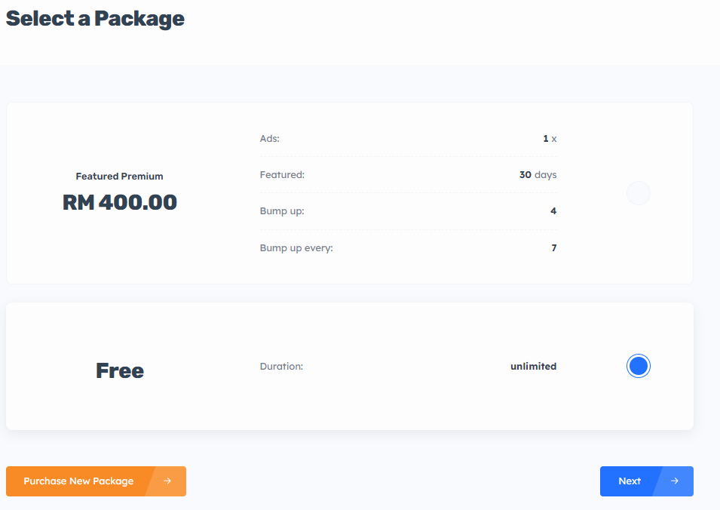Click the Ads count value 1 x
This screenshot has width=720, height=510.
click(550, 139)
